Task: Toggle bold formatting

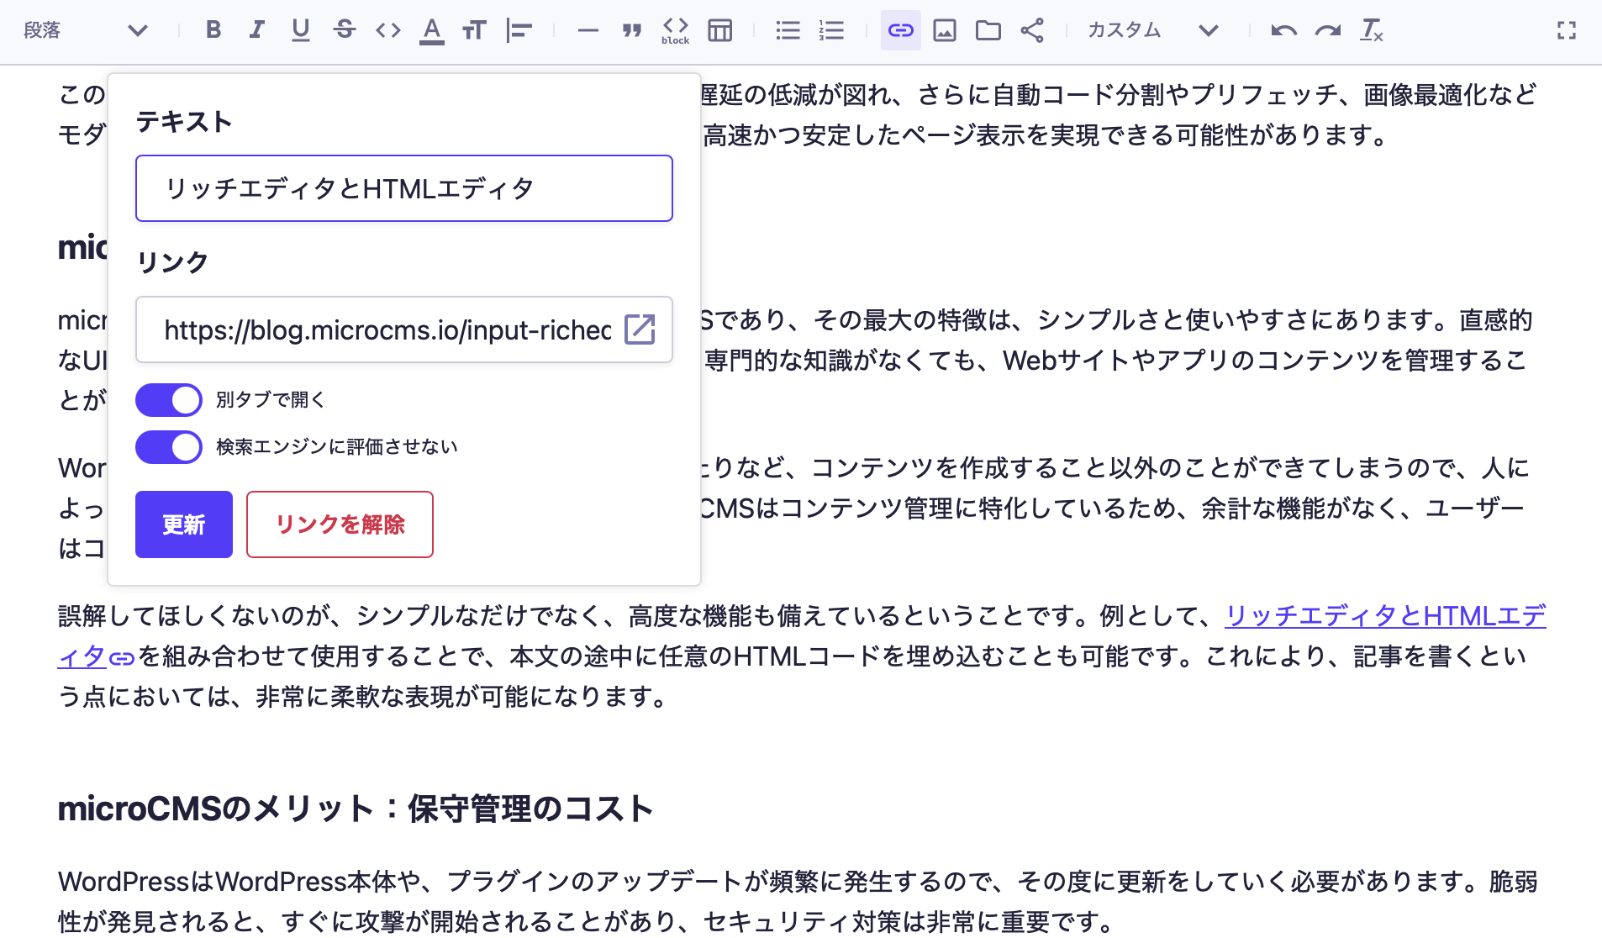Action: pos(213,30)
